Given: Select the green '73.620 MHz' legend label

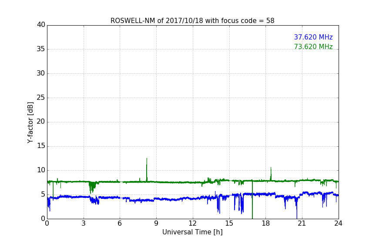Looking at the screenshot, I should pyautogui.click(x=313, y=46).
